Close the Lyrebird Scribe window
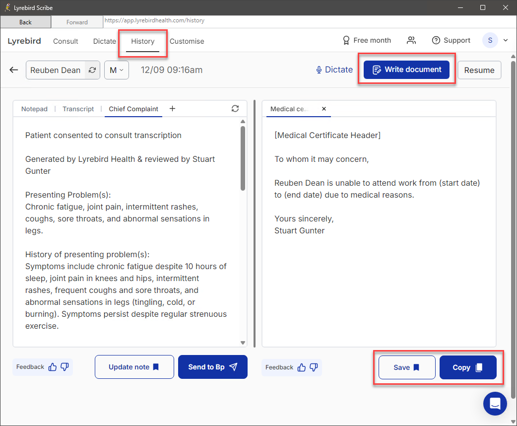517x426 pixels. tap(505, 7)
